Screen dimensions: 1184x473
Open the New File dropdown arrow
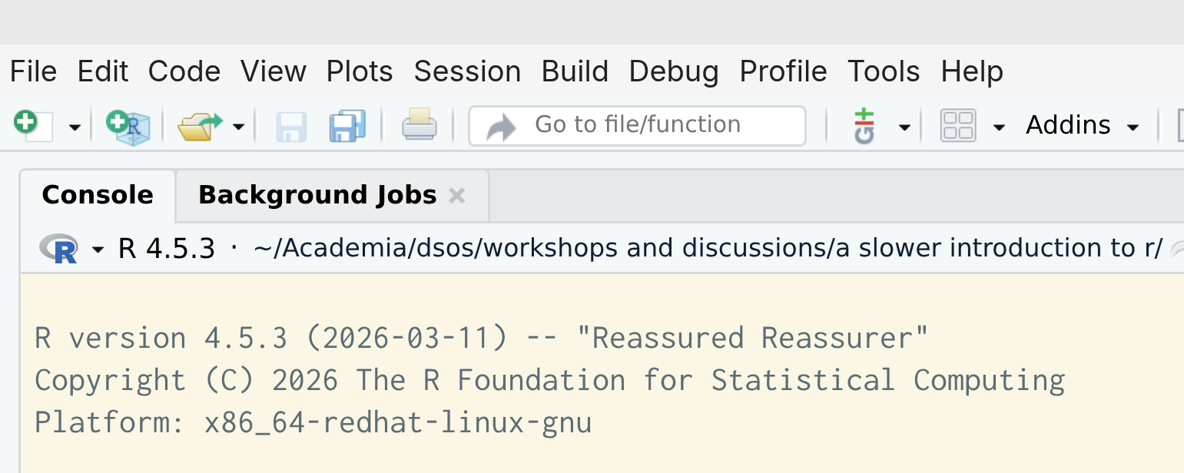[x=75, y=127]
